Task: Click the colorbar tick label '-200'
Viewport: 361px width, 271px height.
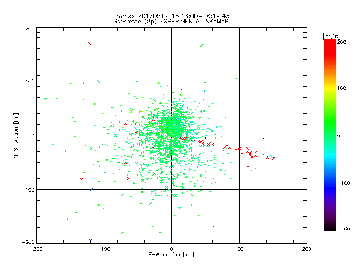Action: [343, 229]
